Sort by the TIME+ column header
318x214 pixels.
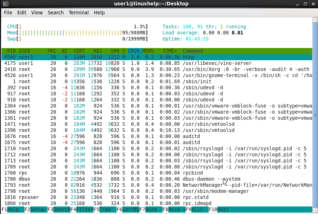point(170,51)
